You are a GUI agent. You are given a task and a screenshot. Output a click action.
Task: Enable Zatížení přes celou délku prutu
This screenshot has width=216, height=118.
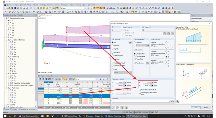(x=140, y=93)
